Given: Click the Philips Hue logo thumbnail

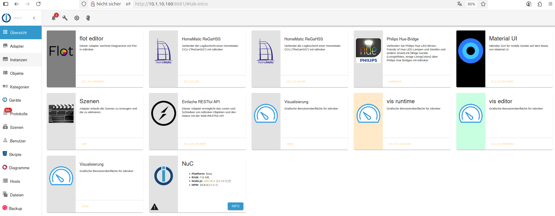Looking at the screenshot, I should [x=368, y=51].
